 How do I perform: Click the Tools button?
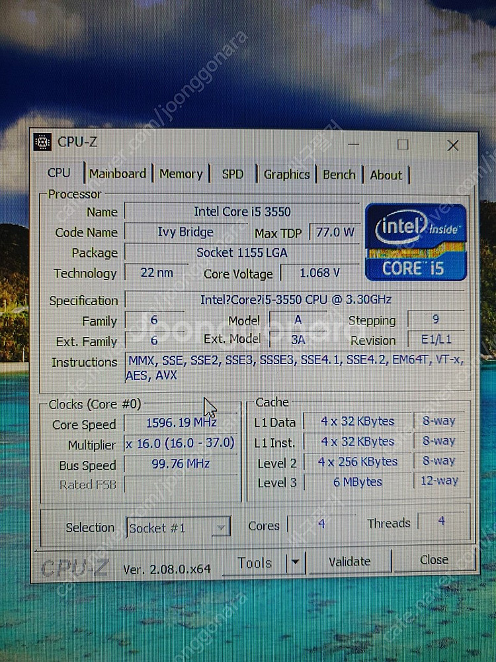(255, 563)
